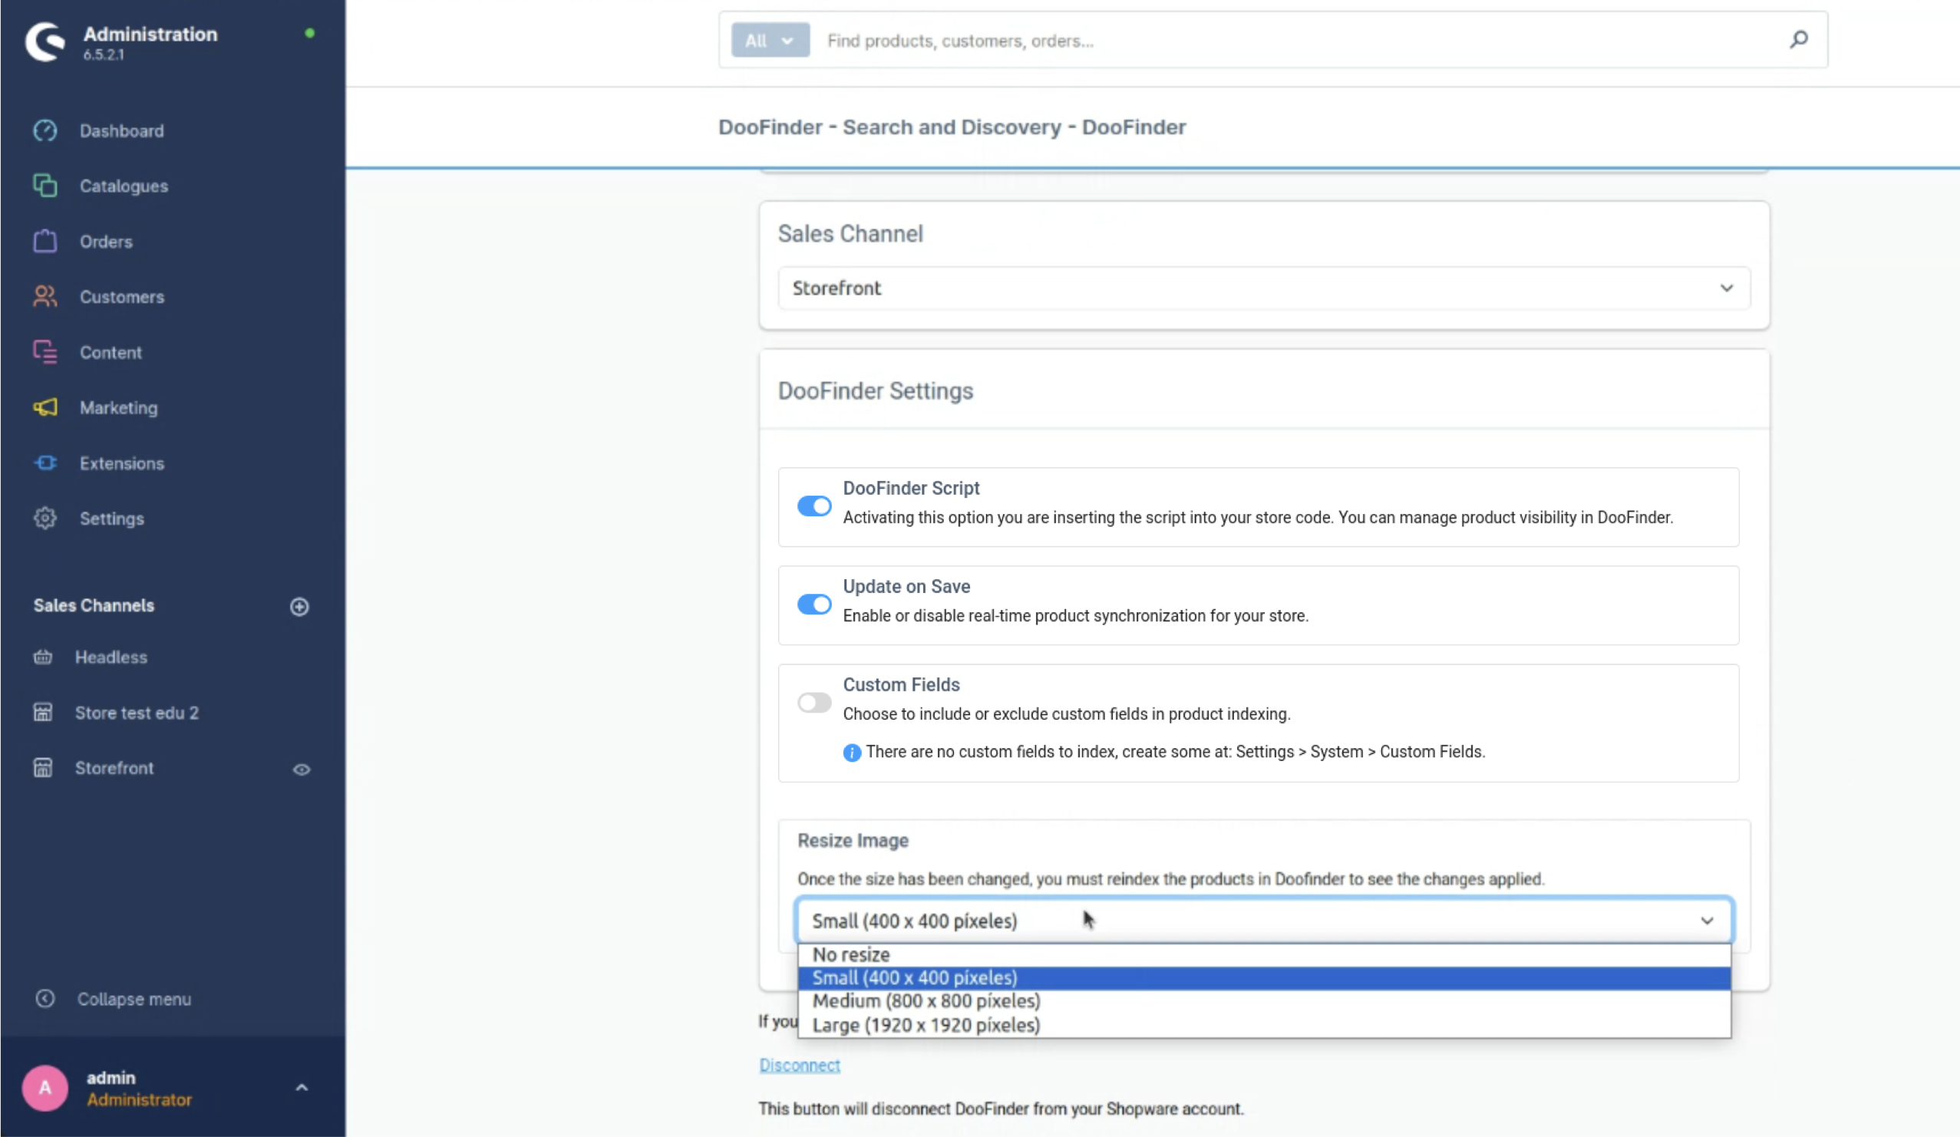Click the admin avatar circle
Image resolution: width=1960 pixels, height=1137 pixels.
pyautogui.click(x=45, y=1088)
